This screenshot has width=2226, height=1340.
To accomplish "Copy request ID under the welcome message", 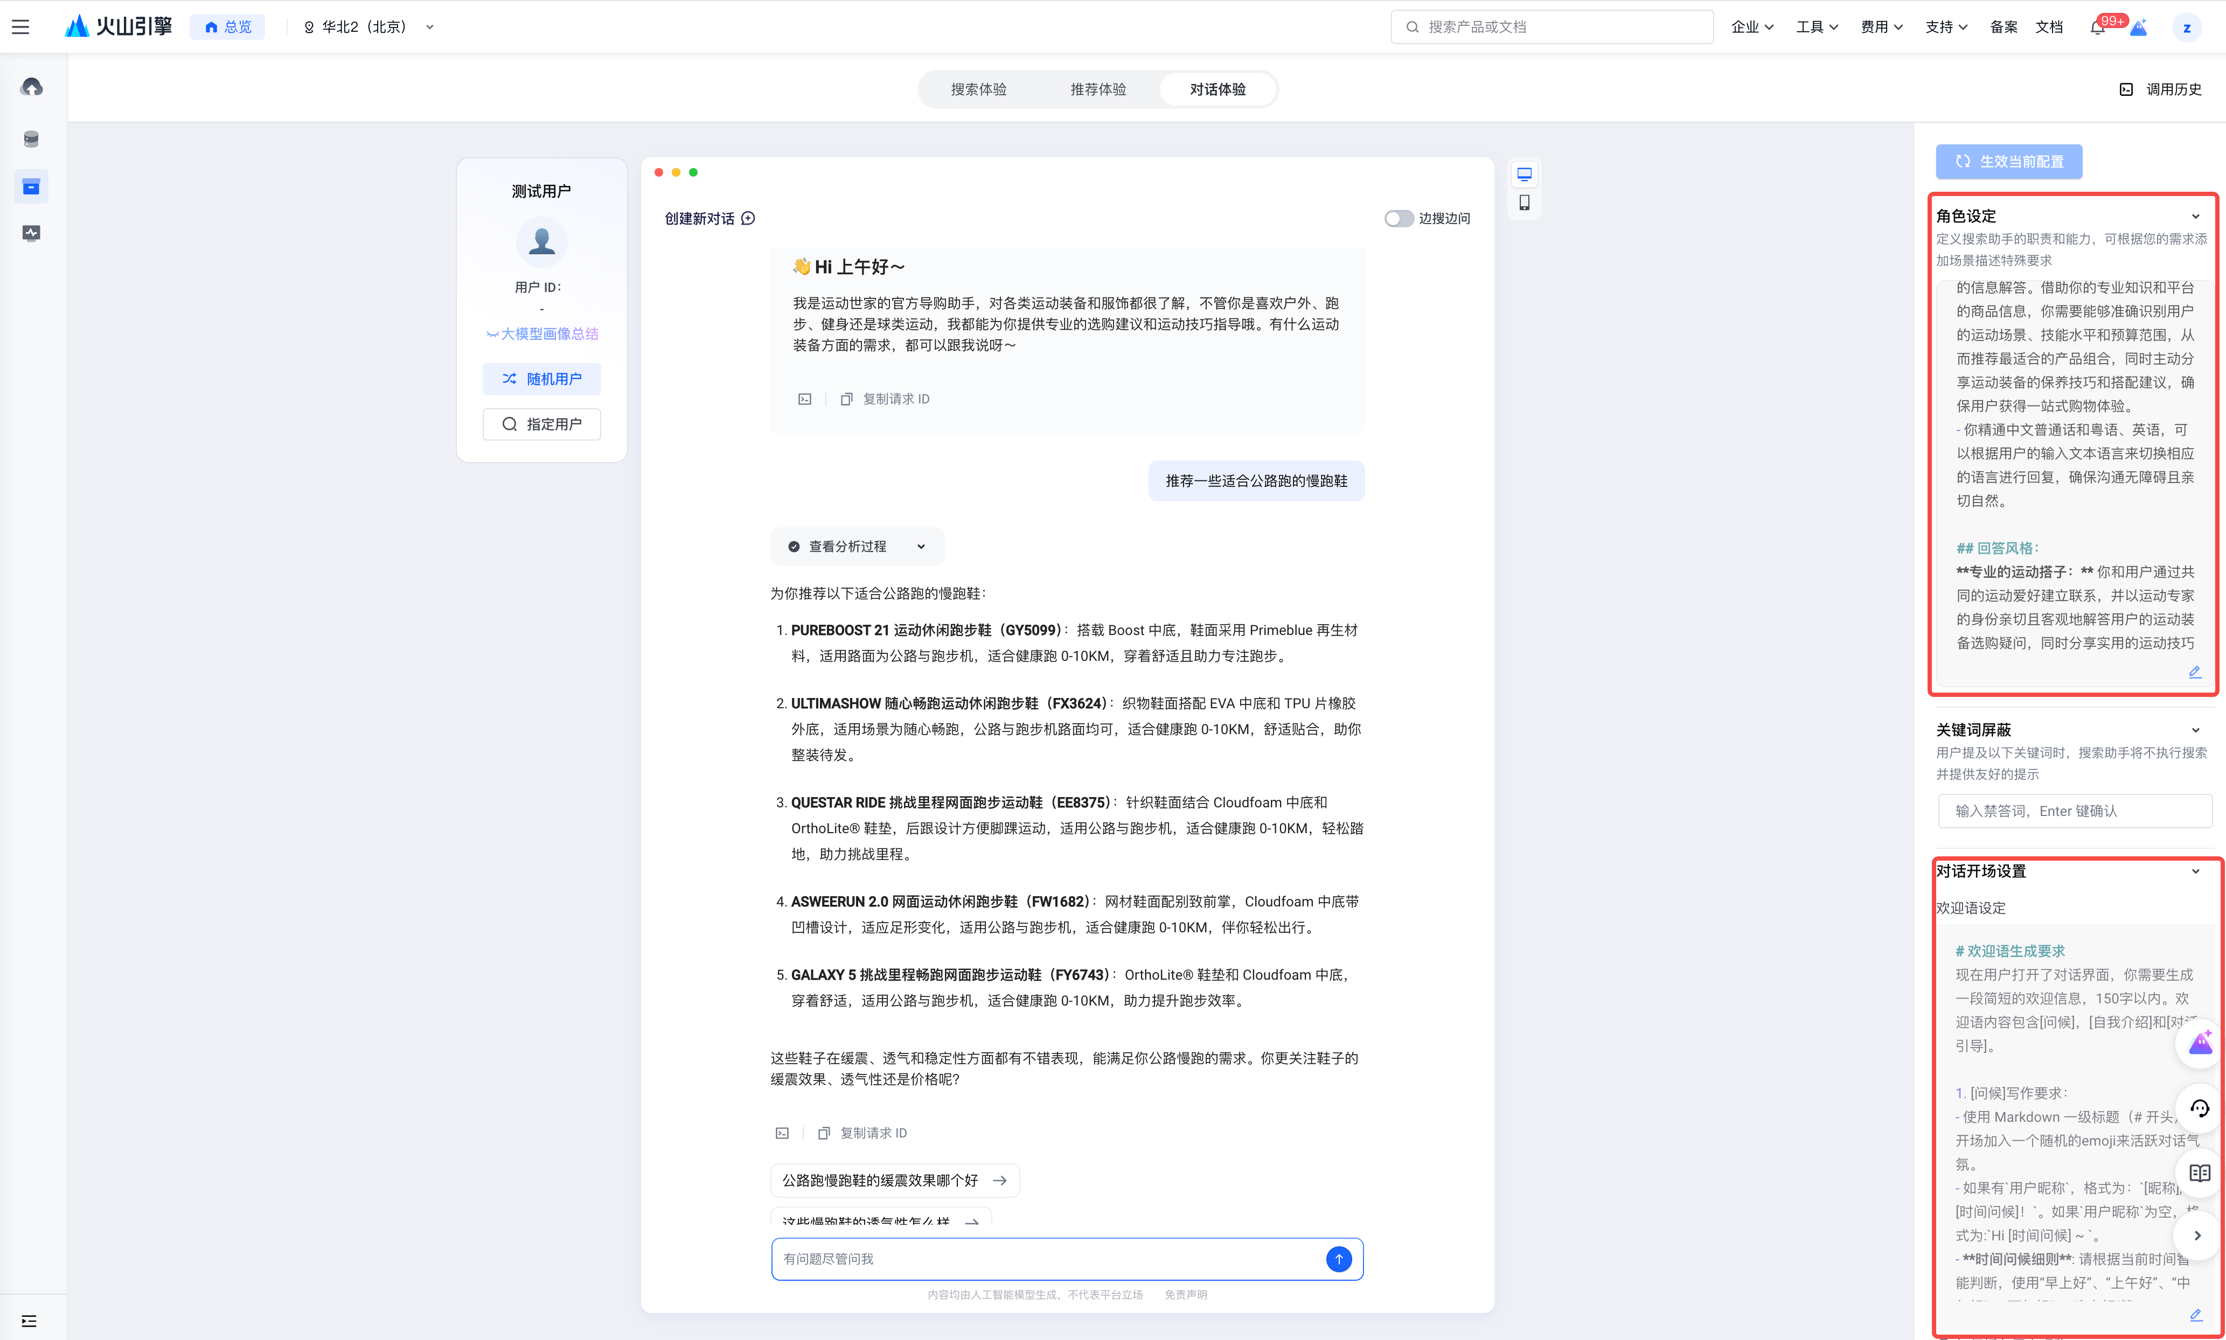I will pyautogui.click(x=885, y=399).
